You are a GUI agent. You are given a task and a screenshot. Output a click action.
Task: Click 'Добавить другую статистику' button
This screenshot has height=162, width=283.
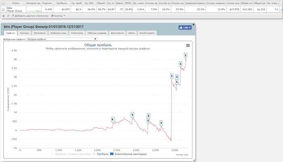[30, 16]
